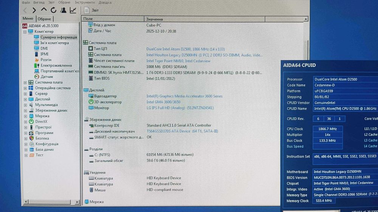
Task: Select Ім'я комп'ютера tree item
Action: pos(54,43)
